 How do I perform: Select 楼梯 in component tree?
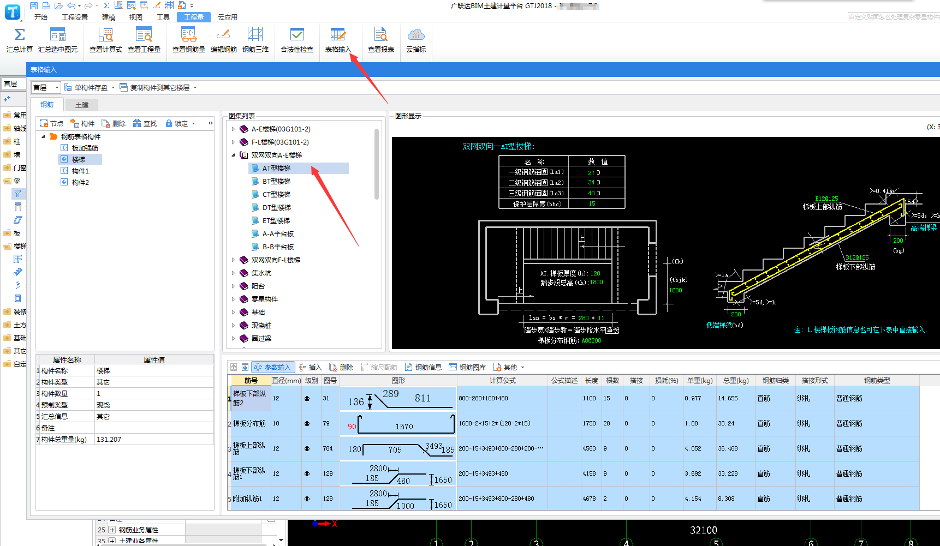pos(79,160)
